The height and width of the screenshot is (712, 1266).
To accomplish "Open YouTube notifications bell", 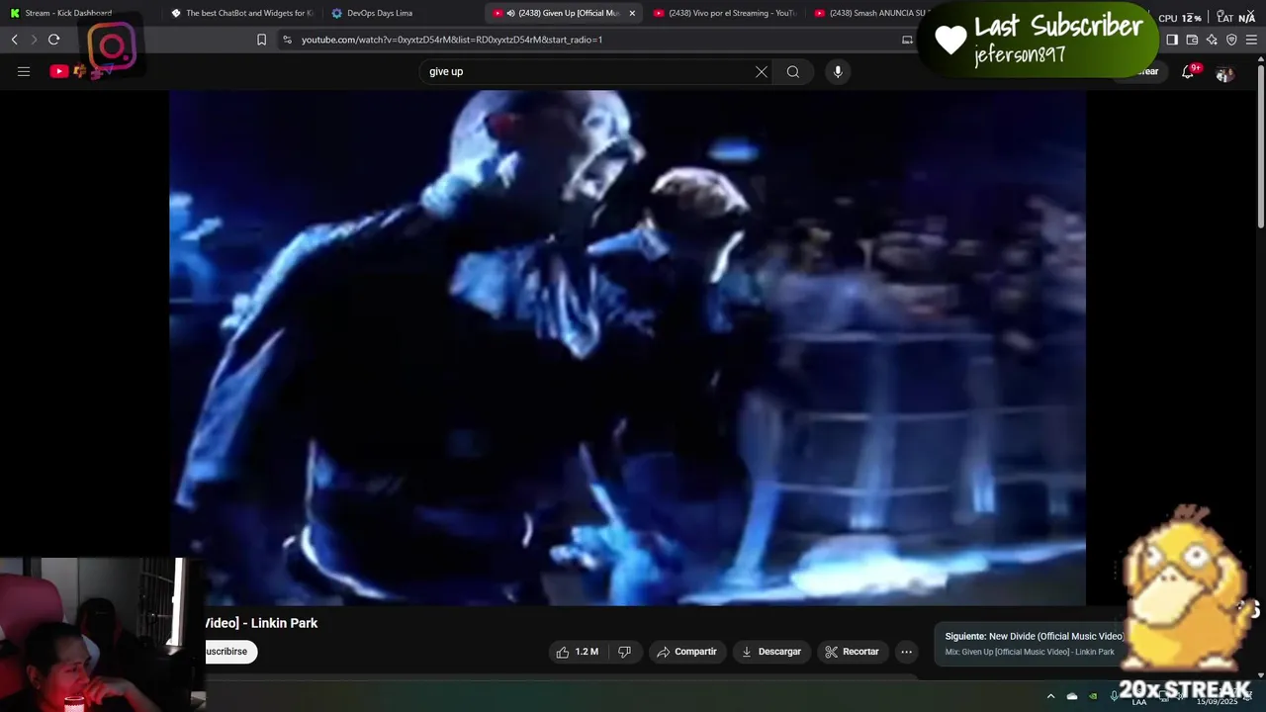I will point(1188,71).
